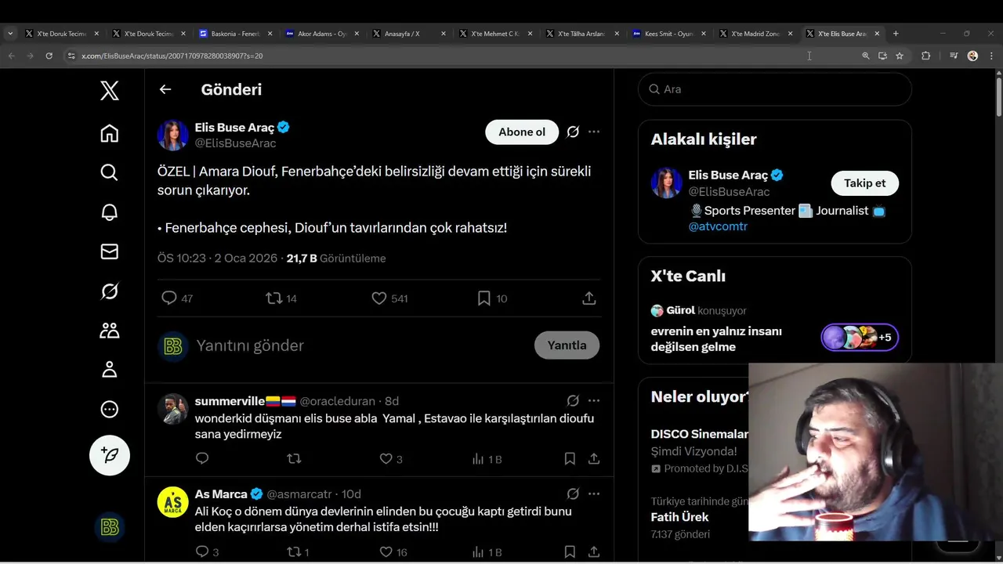Screen dimensions: 1003x564
Task: Click the Yanıtla reply button
Action: tap(567, 345)
